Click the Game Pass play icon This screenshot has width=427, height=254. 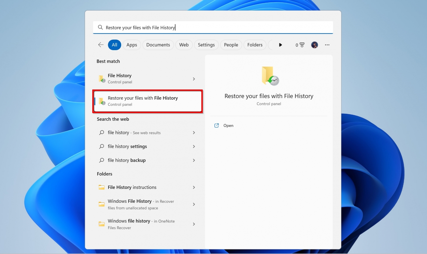point(280,45)
